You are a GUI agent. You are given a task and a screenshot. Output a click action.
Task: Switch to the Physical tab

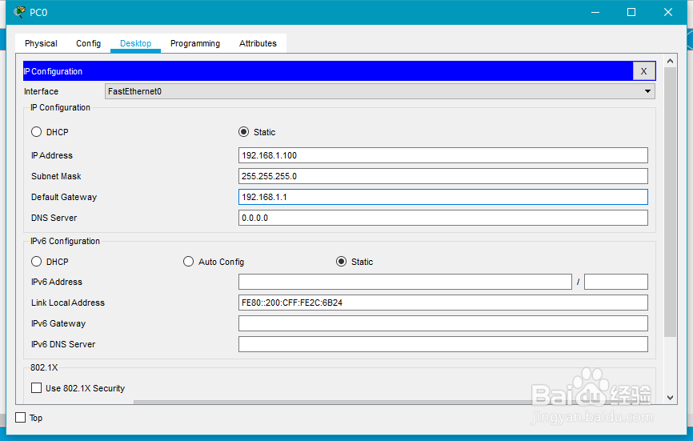41,43
